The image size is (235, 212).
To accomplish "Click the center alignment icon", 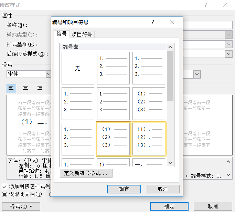I will (x=25, y=89).
